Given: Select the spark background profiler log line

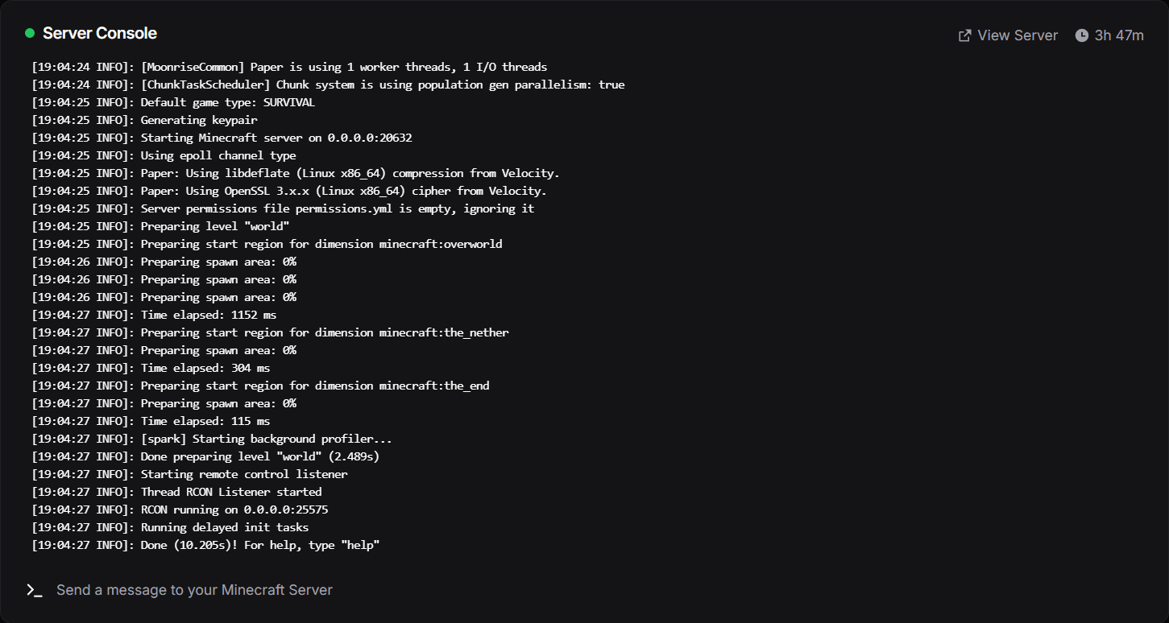Looking at the screenshot, I should (212, 439).
